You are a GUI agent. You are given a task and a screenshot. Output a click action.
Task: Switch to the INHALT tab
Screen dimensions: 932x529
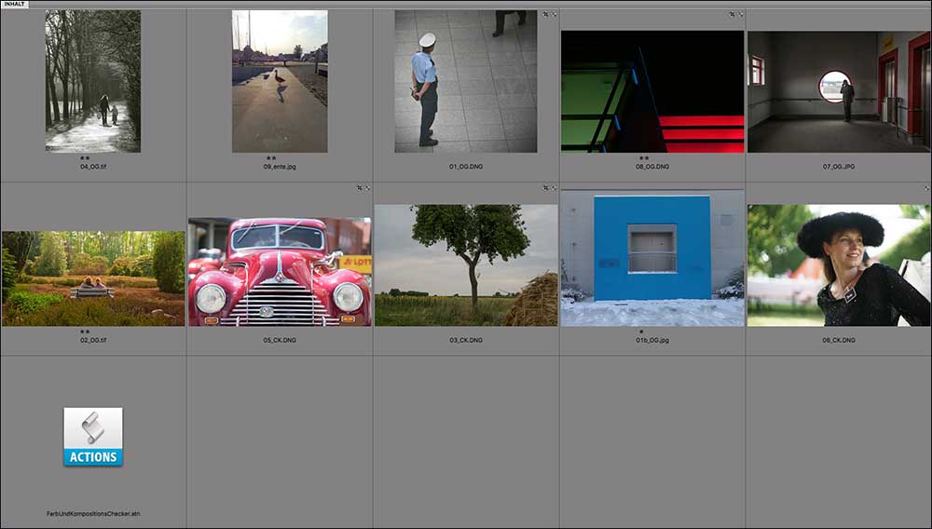[x=14, y=4]
